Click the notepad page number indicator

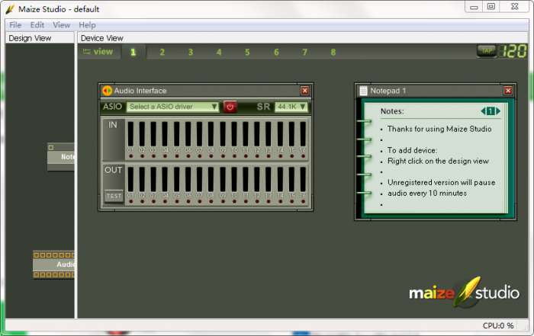[491, 111]
